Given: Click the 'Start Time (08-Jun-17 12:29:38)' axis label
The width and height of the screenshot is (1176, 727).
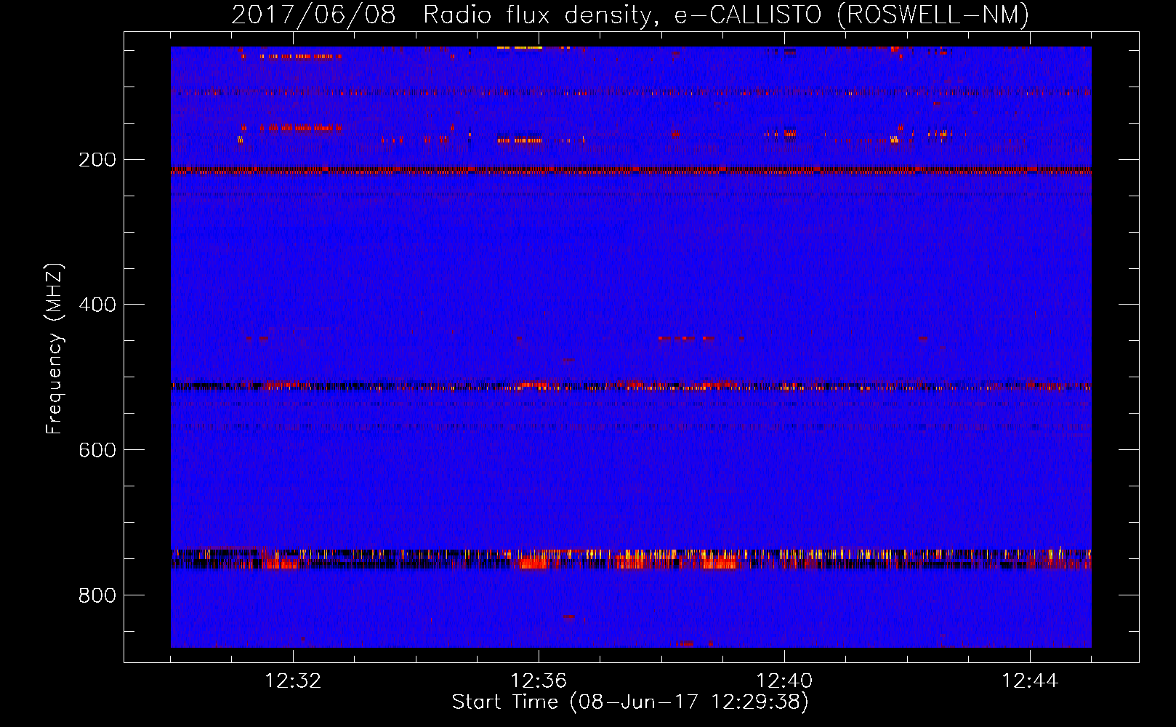Looking at the screenshot, I should 630,702.
